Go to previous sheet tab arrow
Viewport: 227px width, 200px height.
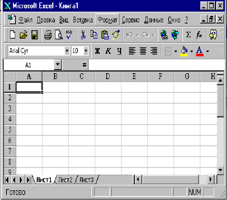click(x=14, y=180)
